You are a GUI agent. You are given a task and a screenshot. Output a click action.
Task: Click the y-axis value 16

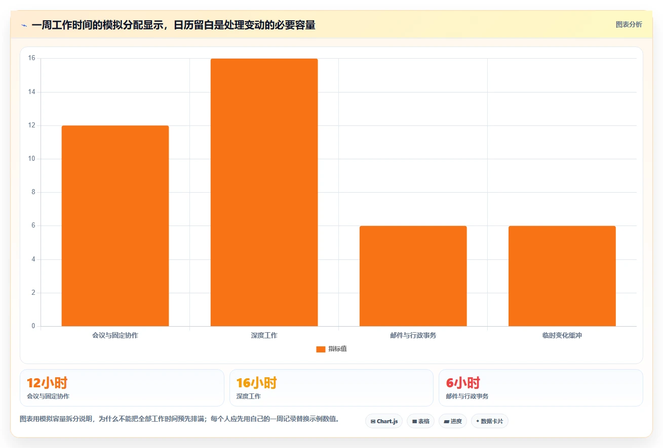pyautogui.click(x=32, y=58)
